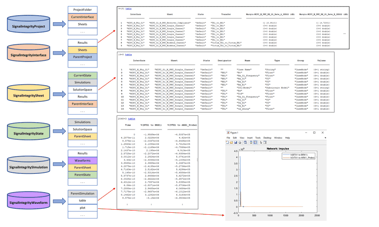Open the Desktop menu in Figure 1

267,137
